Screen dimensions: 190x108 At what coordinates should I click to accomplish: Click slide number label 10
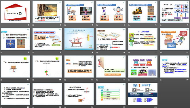tap(124, 52)
